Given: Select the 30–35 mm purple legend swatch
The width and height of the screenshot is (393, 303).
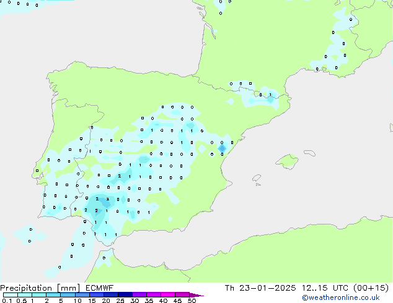Looking at the screenshot, I should click(x=142, y=295).
